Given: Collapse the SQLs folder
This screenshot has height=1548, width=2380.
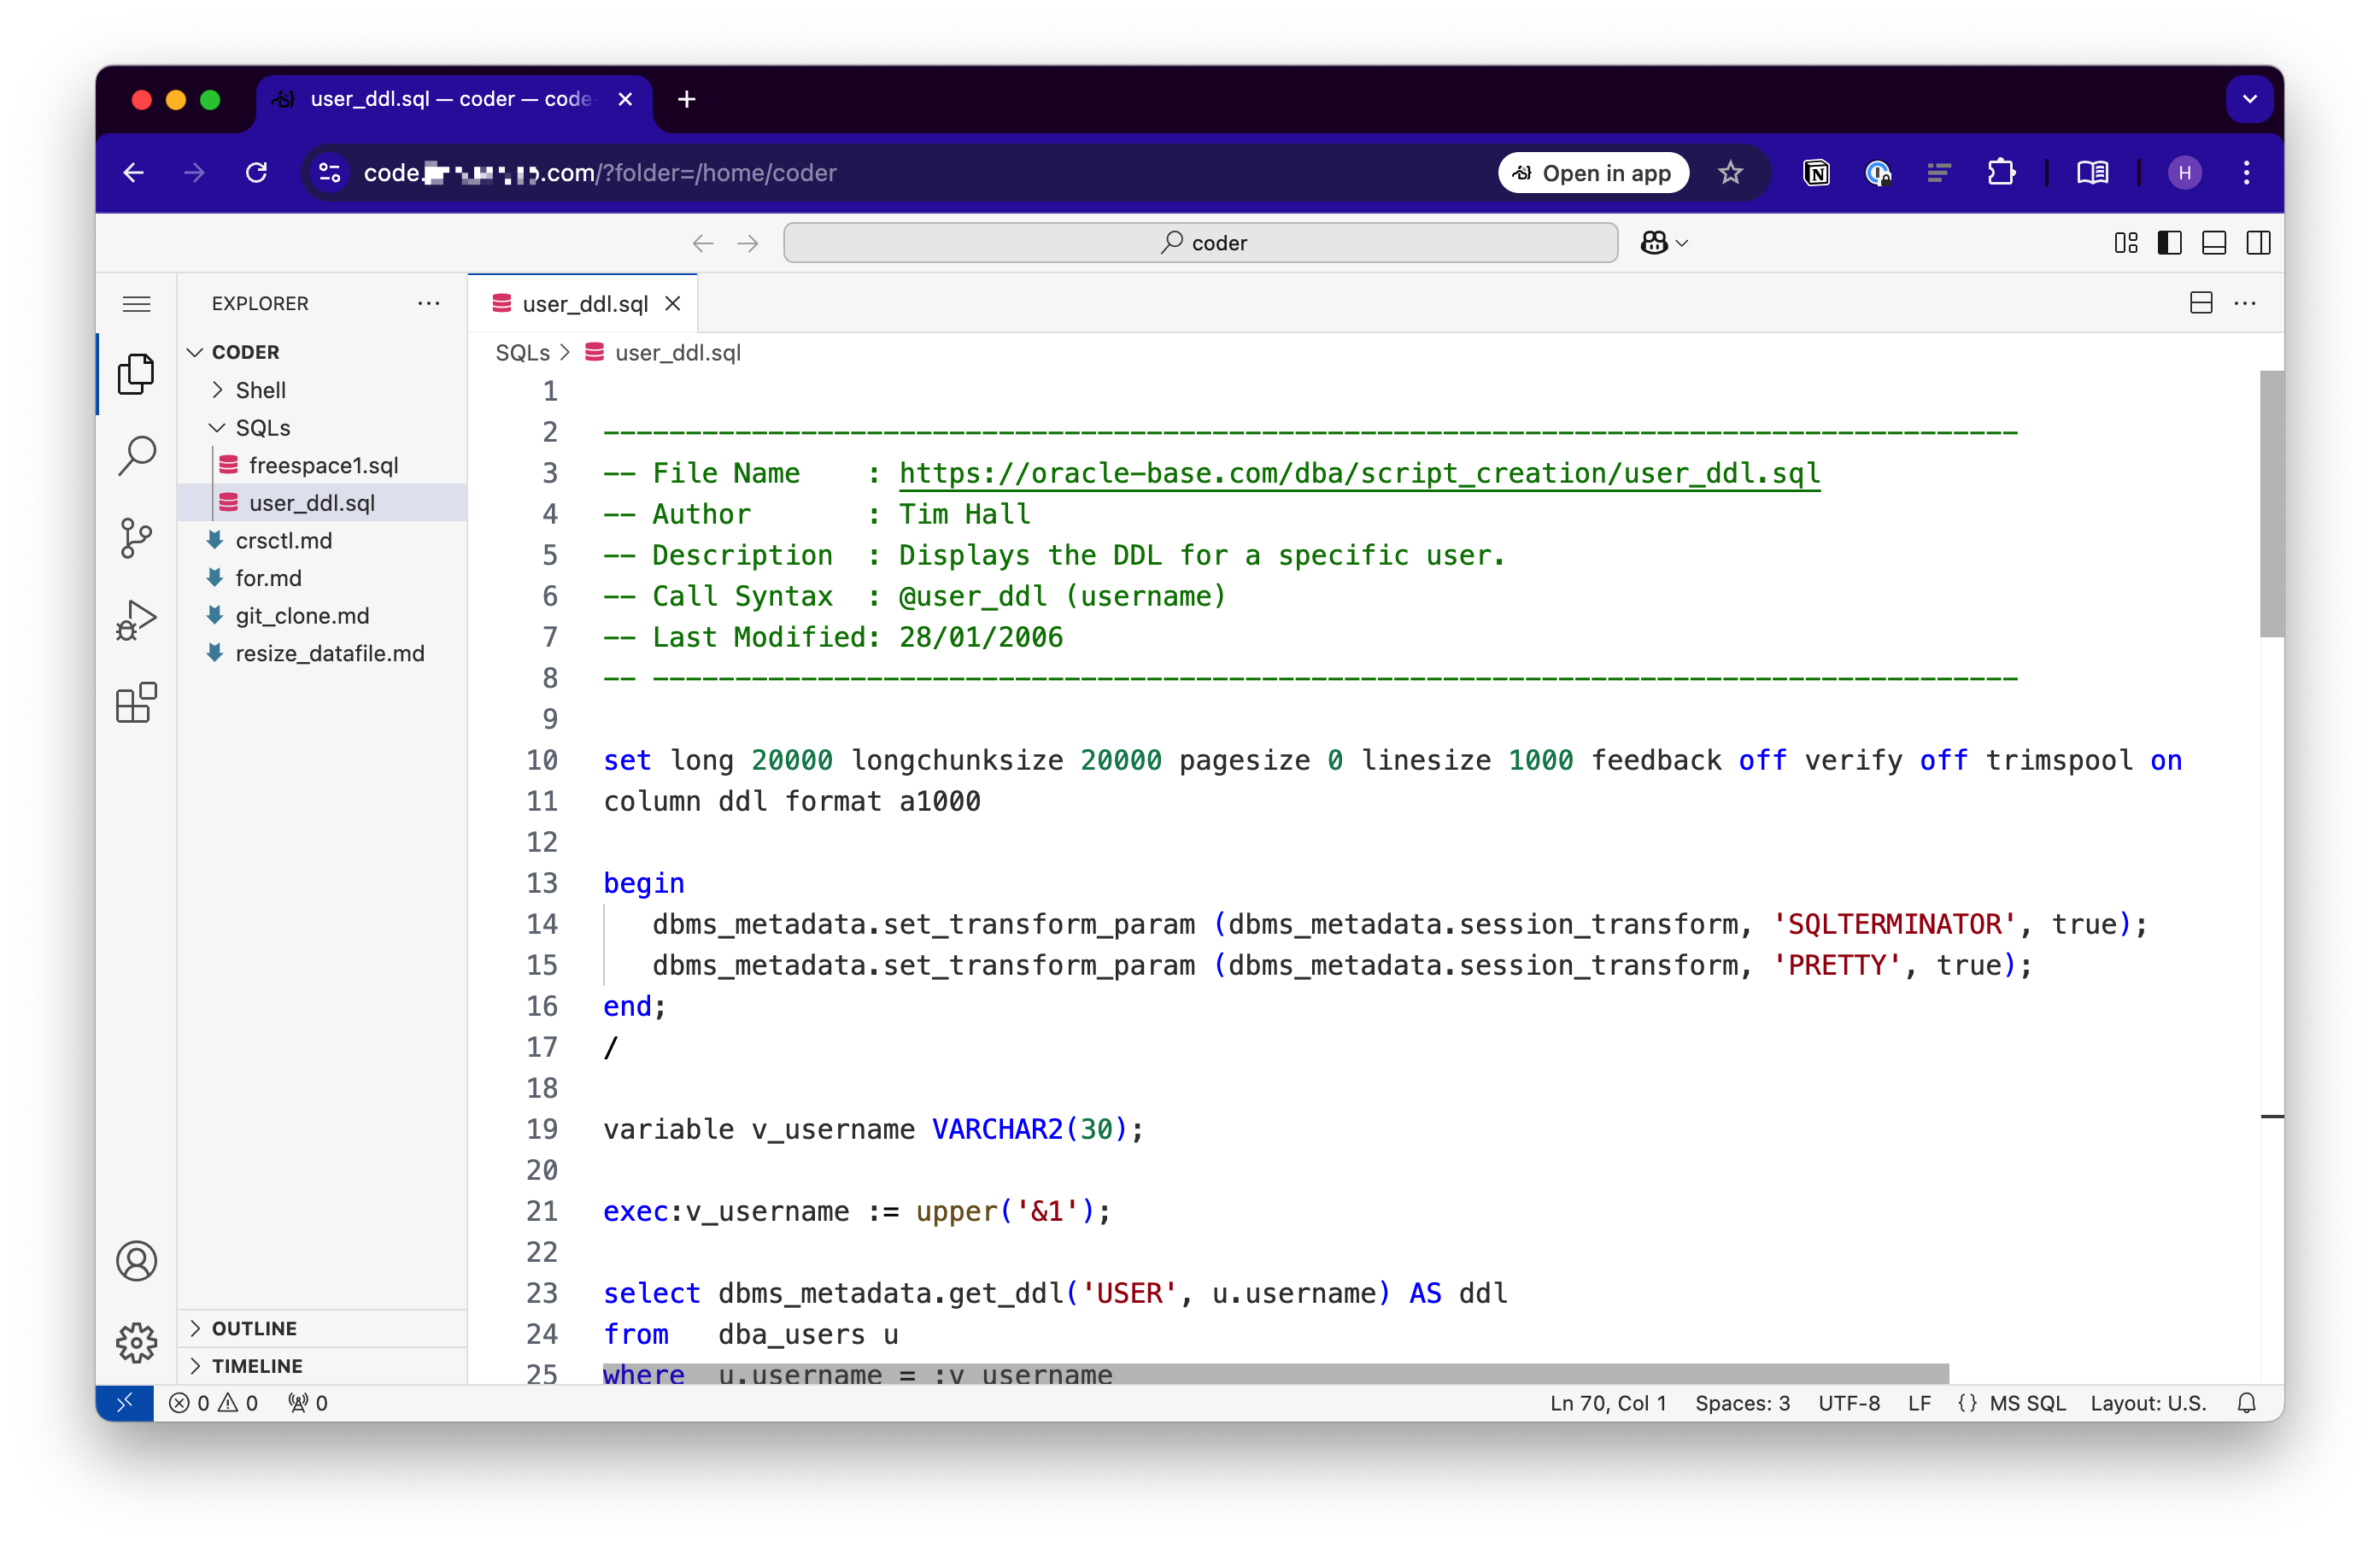Looking at the screenshot, I should click(x=262, y=428).
